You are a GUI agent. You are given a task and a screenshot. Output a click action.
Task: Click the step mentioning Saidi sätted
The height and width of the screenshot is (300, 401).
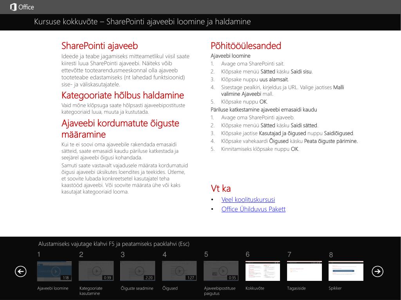click(x=264, y=125)
